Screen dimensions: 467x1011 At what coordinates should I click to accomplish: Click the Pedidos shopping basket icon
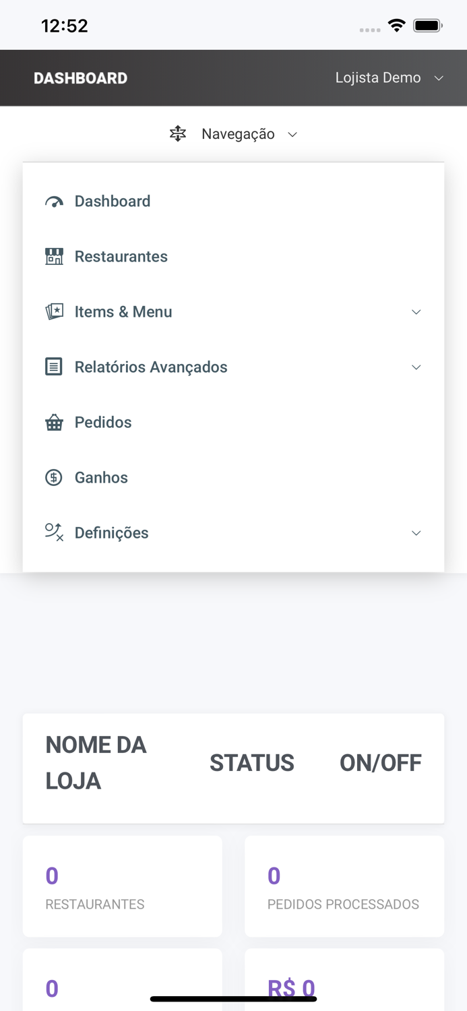54,423
